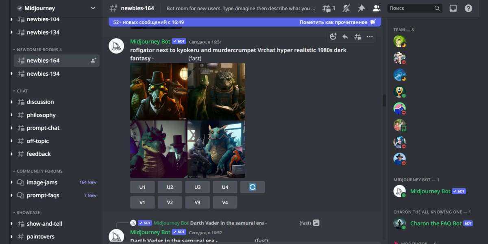The height and width of the screenshot is (244, 488).
Task: Open the threads icon in channel header
Action: click(328, 8)
